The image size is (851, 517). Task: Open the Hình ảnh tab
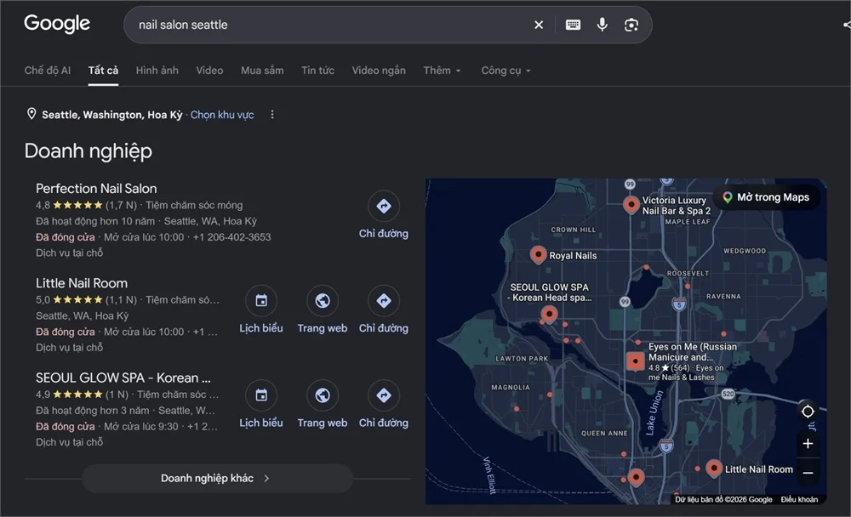click(x=157, y=70)
